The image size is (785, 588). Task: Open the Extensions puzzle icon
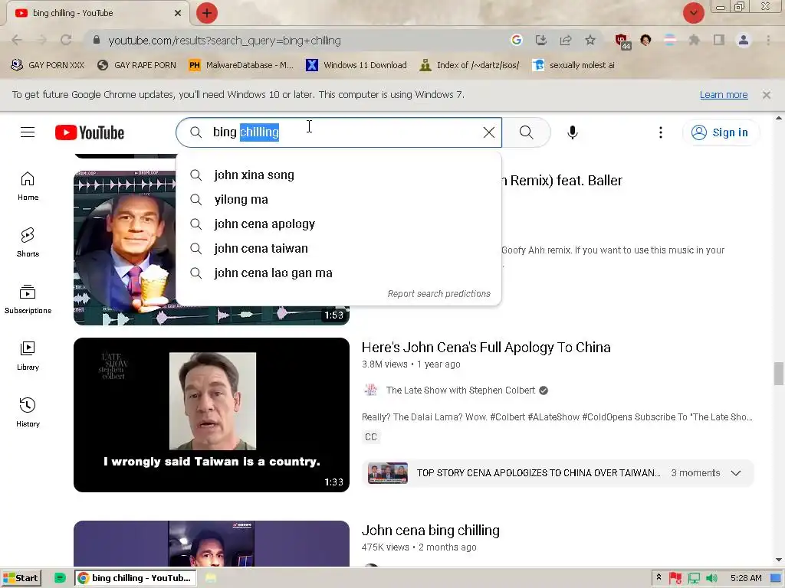[694, 40]
